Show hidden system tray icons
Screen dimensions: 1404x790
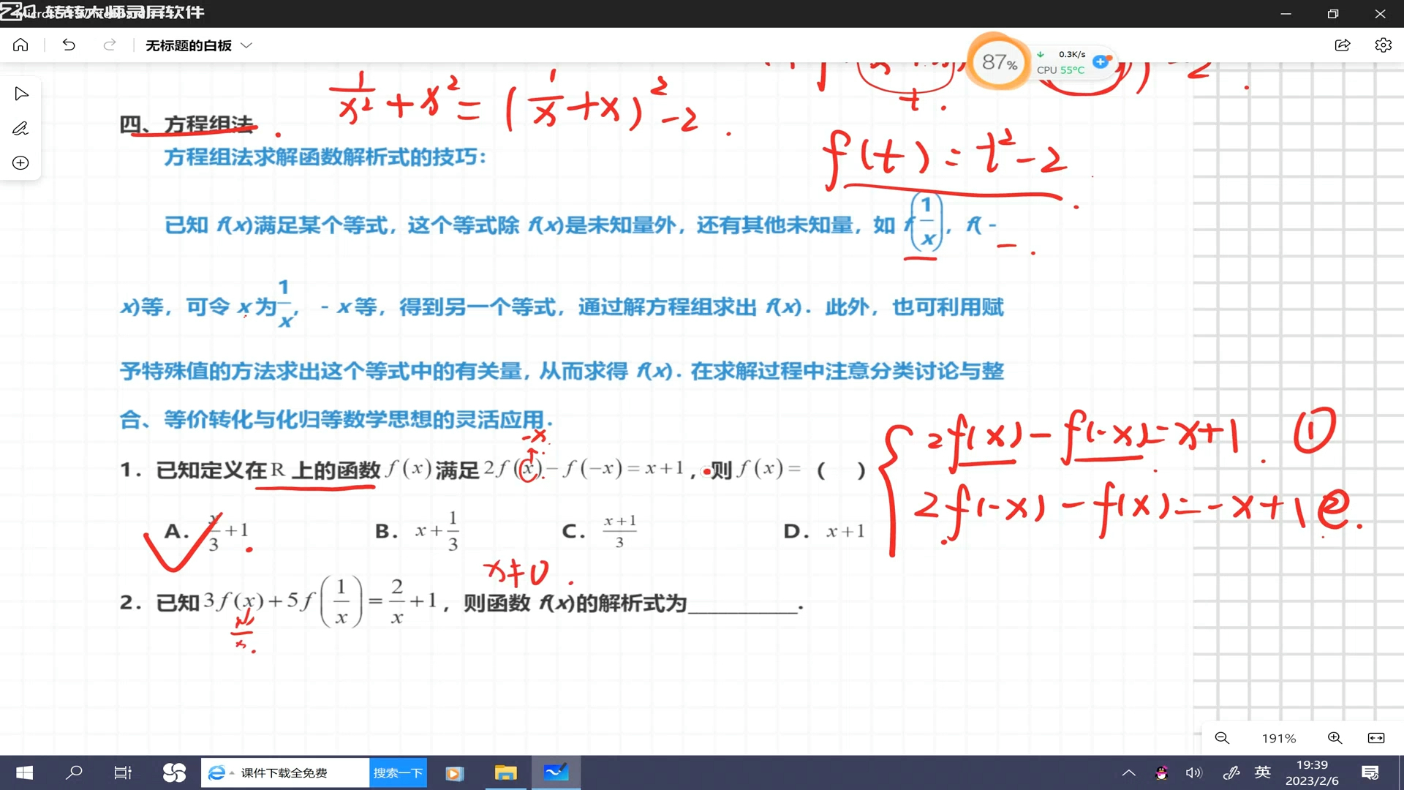click(1128, 773)
